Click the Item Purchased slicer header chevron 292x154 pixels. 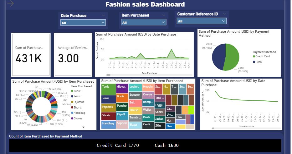point(164,15)
